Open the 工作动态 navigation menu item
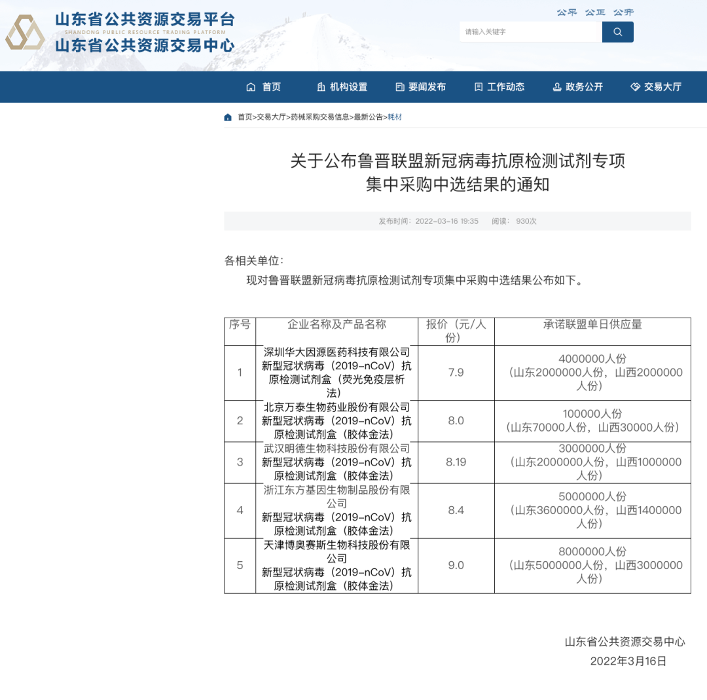707x700 pixels. (499, 87)
